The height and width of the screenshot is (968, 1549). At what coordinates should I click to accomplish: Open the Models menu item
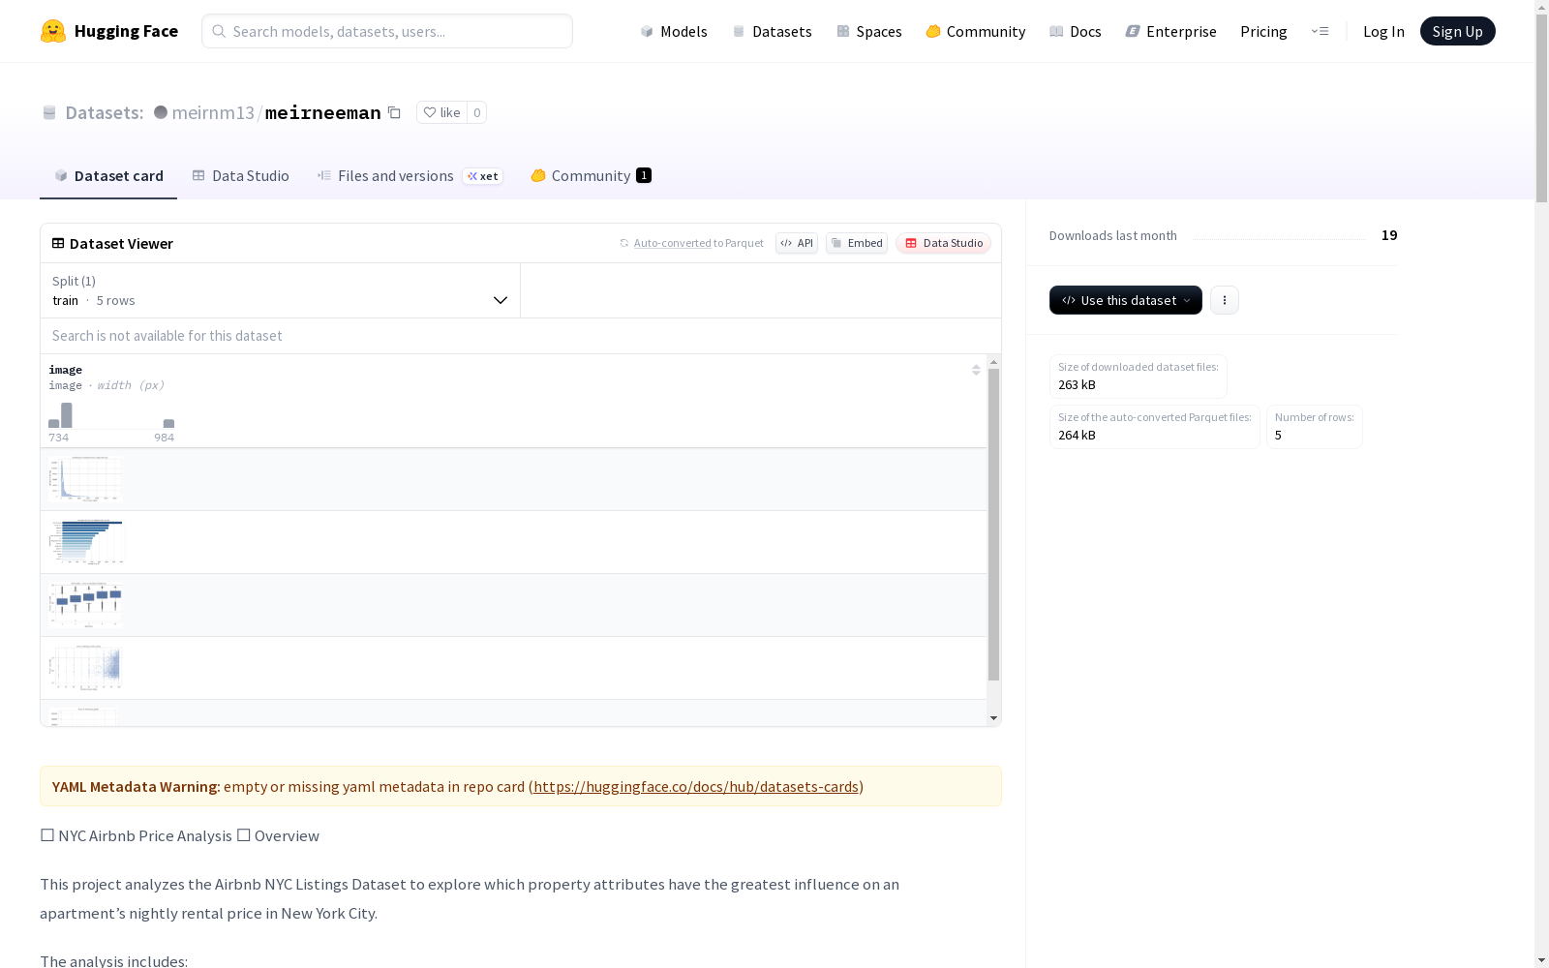674,31
